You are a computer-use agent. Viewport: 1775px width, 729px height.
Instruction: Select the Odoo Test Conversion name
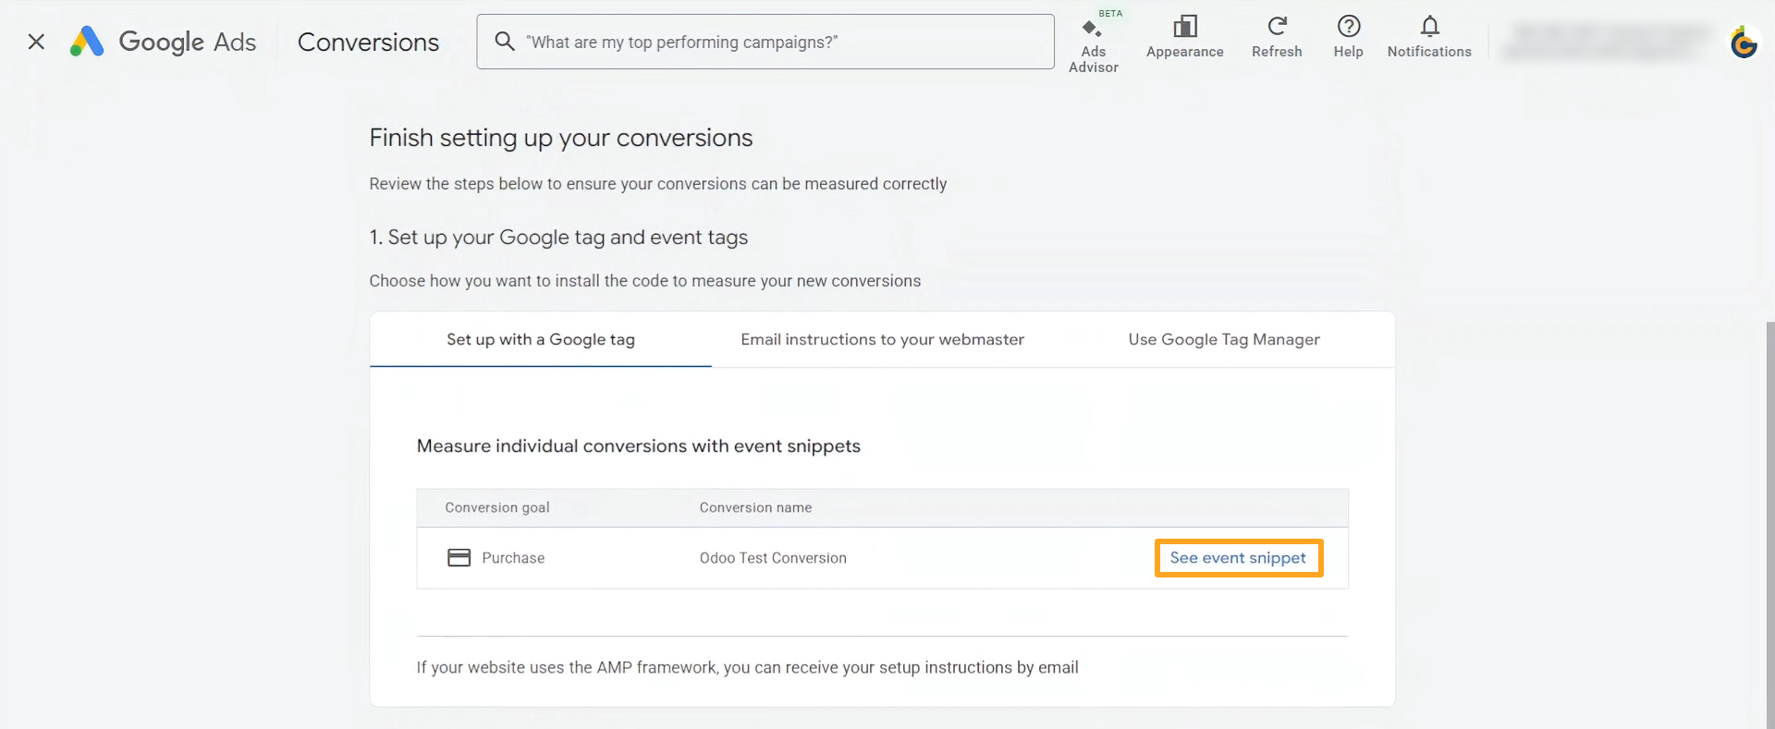pyautogui.click(x=773, y=558)
